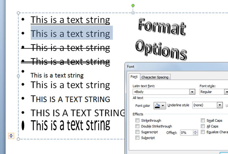Click the all-caps 'THIS IS A TEXT STRING' line
The image size is (228, 154).
point(78,113)
